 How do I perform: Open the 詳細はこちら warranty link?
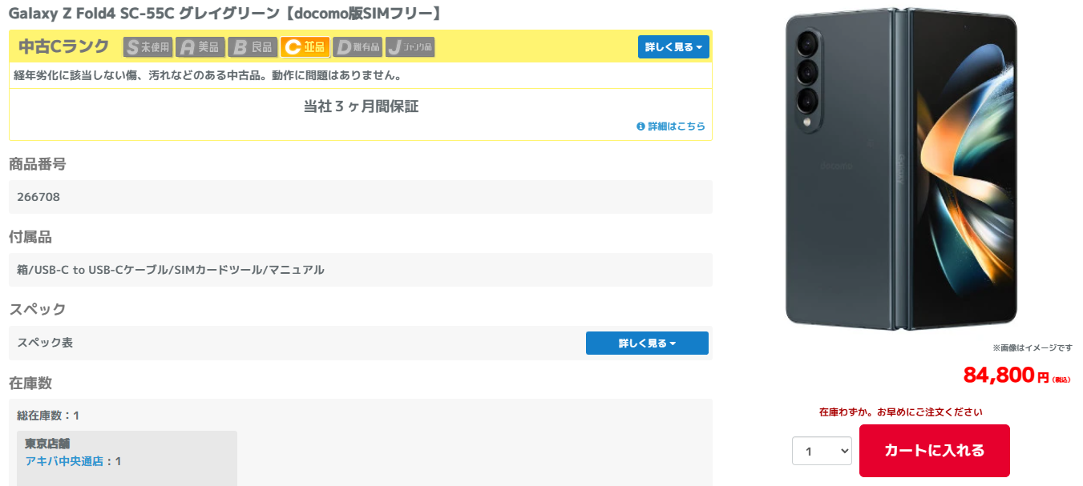(x=671, y=127)
